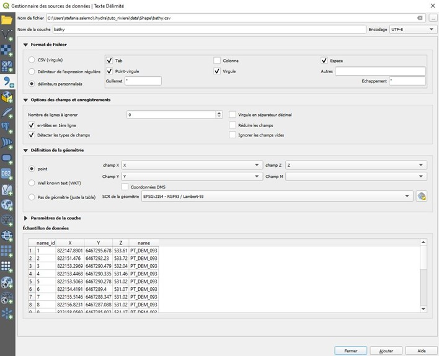
Task: Click the Nom de la couche field
Action: click(209, 29)
